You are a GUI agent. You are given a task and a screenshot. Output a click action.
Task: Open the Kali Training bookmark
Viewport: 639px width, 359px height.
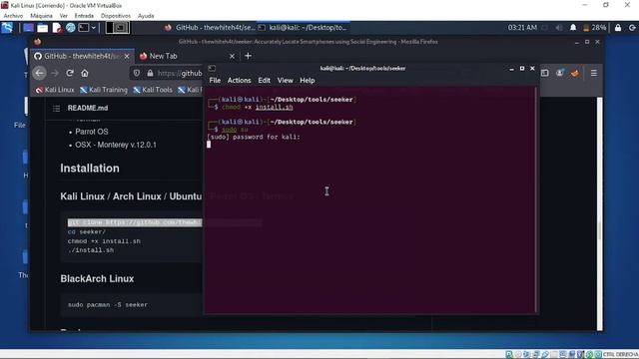104,90
